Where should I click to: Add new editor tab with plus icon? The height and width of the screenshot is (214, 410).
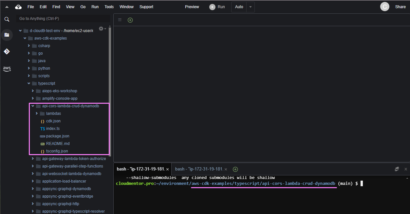tap(130, 20)
